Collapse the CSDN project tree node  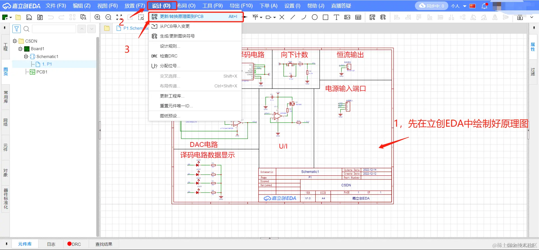pyautogui.click(x=15, y=41)
